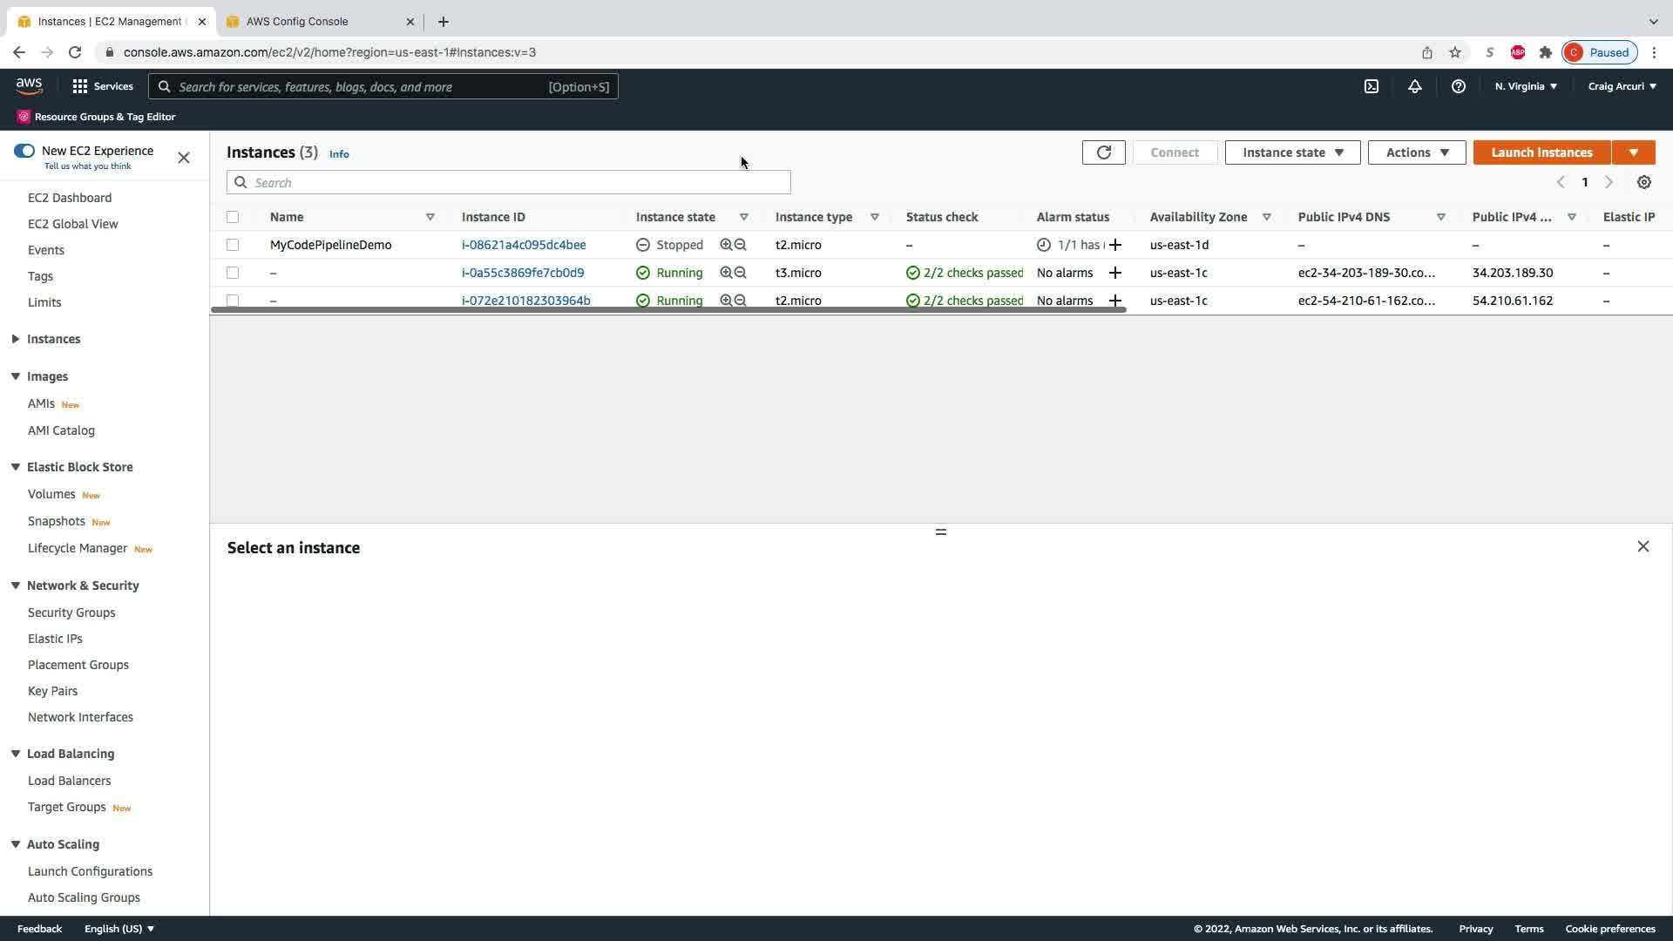Switch to AWS Config Console tab
Image resolution: width=1673 pixels, height=941 pixels.
[297, 21]
